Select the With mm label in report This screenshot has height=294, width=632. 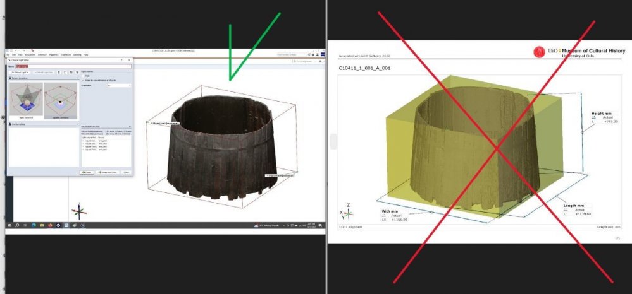coord(390,211)
